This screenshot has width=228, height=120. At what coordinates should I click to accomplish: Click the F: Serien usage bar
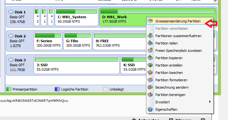pyautogui.click(x=48, y=35)
